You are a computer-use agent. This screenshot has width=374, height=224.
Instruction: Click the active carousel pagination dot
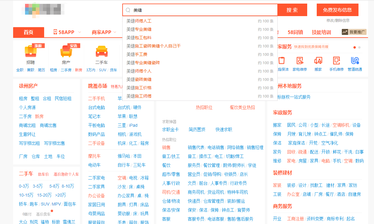pos(354,47)
